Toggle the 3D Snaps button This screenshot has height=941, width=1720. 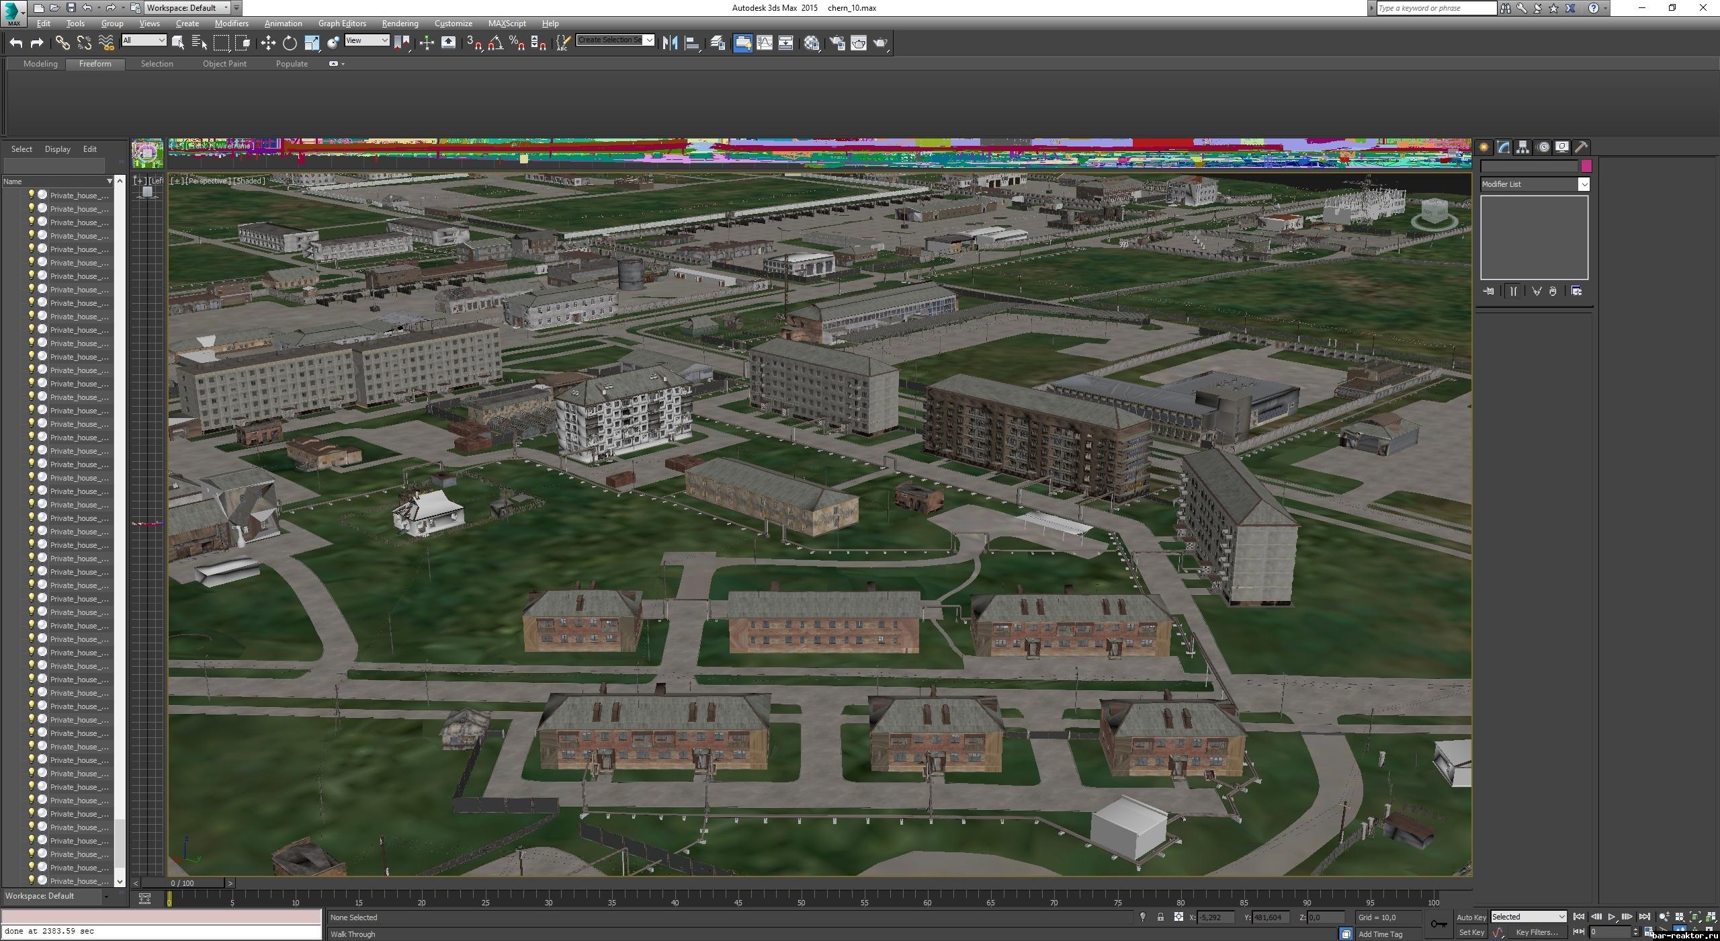point(474,43)
